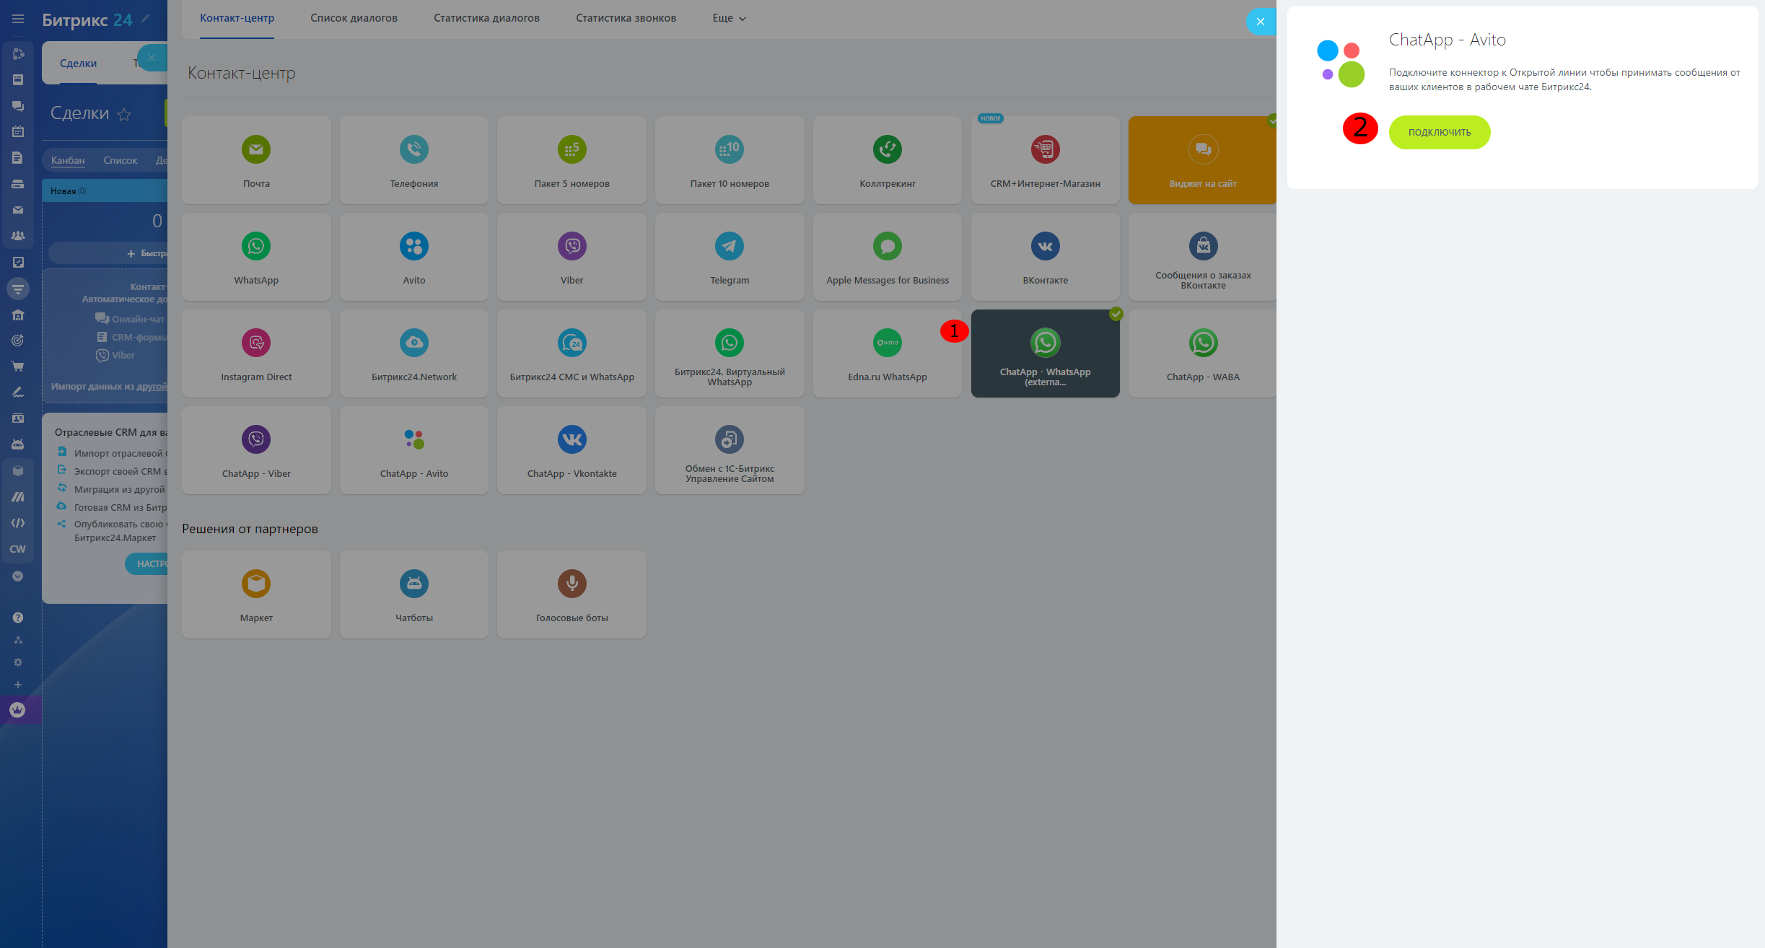
Task: Close the ChatApp - Avito side panel
Action: pyautogui.click(x=1260, y=22)
